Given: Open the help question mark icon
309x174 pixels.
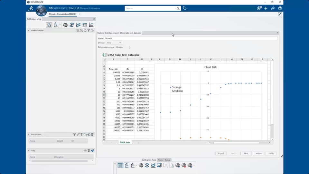Looking at the screenshot, I should (x=280, y=8).
